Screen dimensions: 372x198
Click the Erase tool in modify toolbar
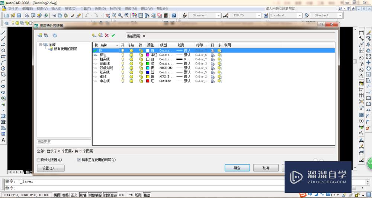coord(368,32)
